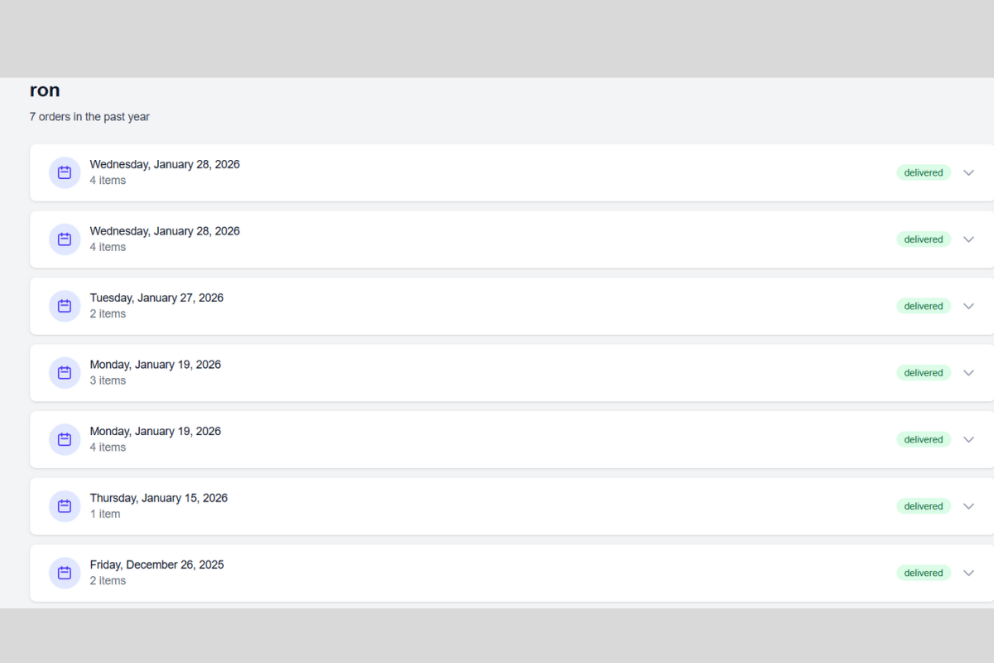Screen dimensions: 994x663
Task: Click the delivered badge on the January 15 order
Action: coord(923,506)
